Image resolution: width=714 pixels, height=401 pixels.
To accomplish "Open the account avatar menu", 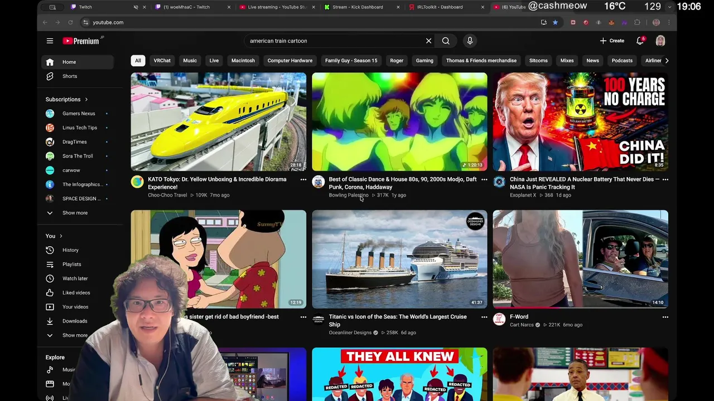I will point(660,41).
